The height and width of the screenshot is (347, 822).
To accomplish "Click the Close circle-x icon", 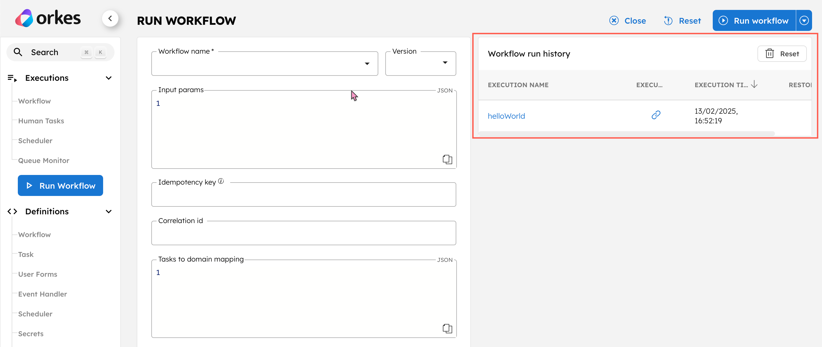I will [614, 21].
